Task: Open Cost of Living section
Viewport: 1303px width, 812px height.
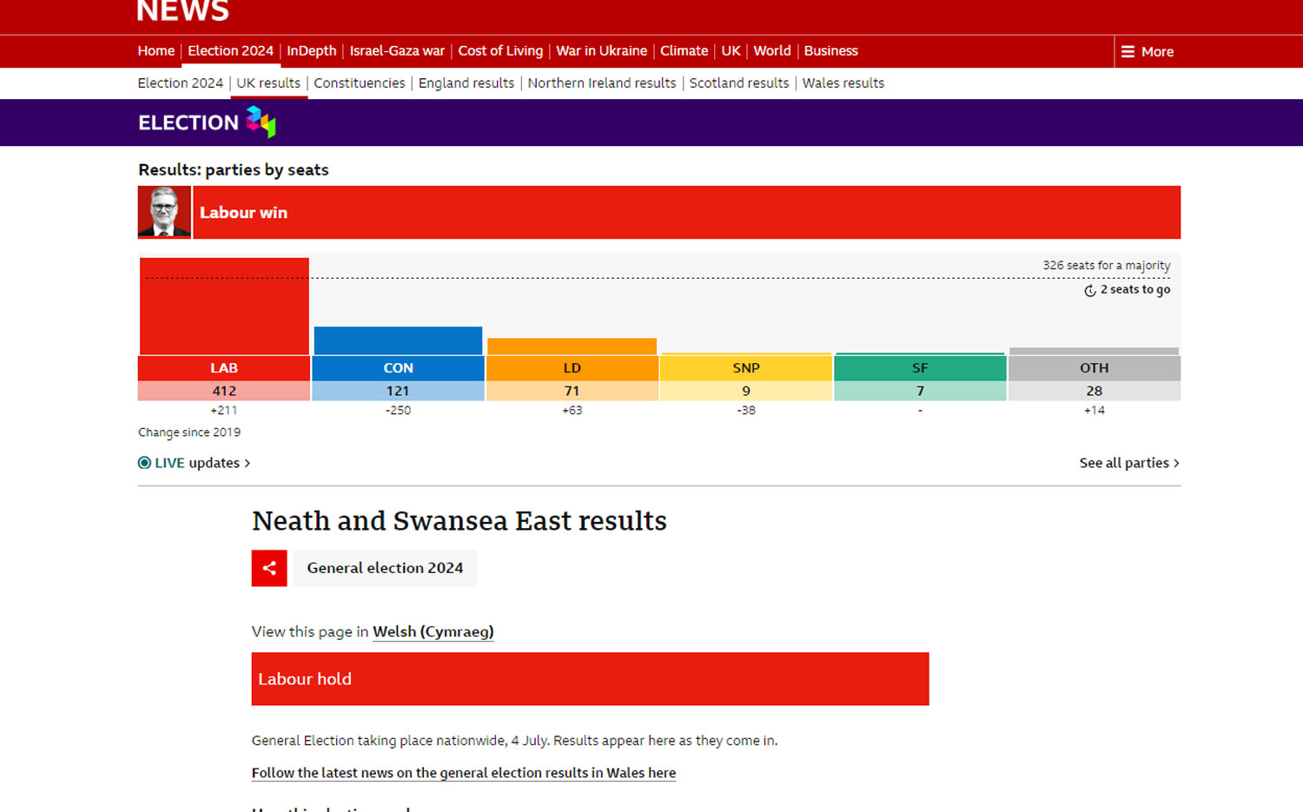Action: click(500, 50)
